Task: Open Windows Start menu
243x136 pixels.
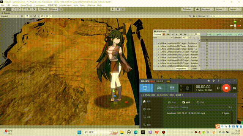Action: [x=79, y=132]
